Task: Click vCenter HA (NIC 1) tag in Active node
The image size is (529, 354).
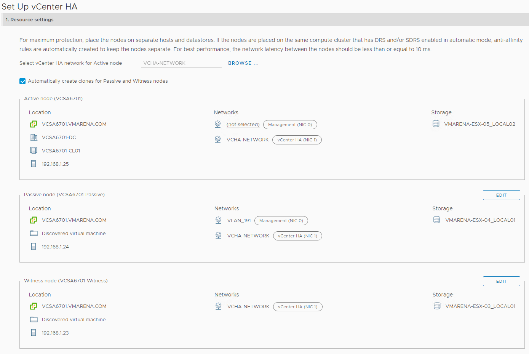Action: click(x=297, y=140)
